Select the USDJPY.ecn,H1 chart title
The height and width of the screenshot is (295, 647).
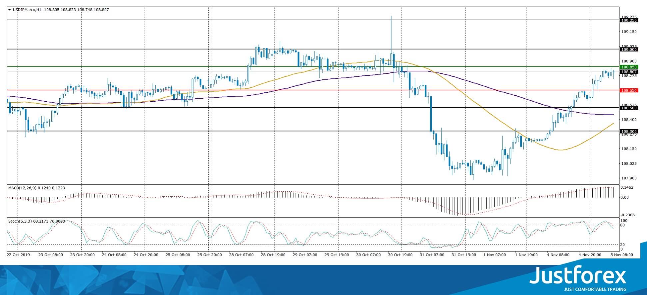click(x=27, y=10)
